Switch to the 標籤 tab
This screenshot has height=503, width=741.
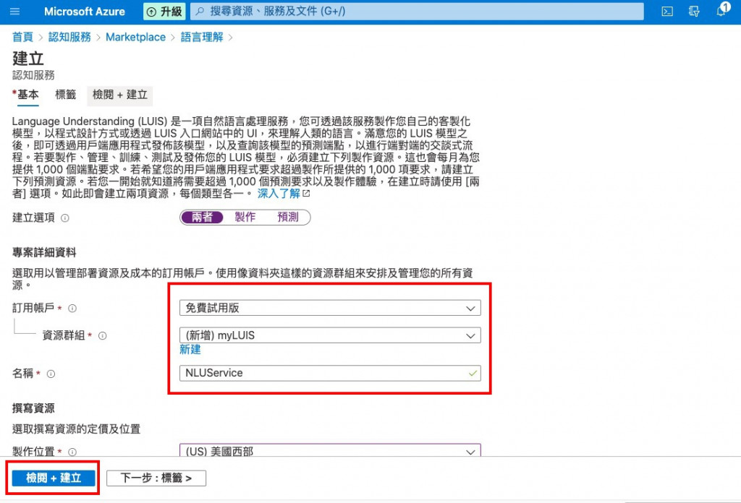[x=66, y=95]
